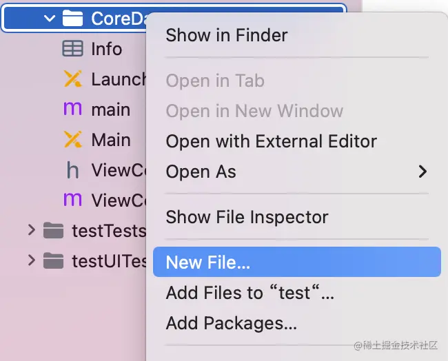This screenshot has width=448, height=361.
Task: Click the Info plist table icon
Action: (72, 49)
